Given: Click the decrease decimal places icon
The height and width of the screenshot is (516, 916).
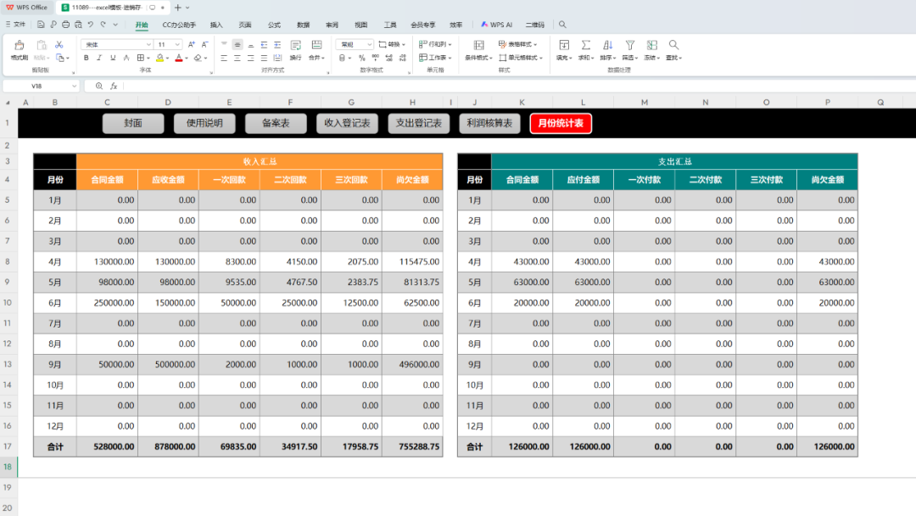Looking at the screenshot, I should point(403,58).
